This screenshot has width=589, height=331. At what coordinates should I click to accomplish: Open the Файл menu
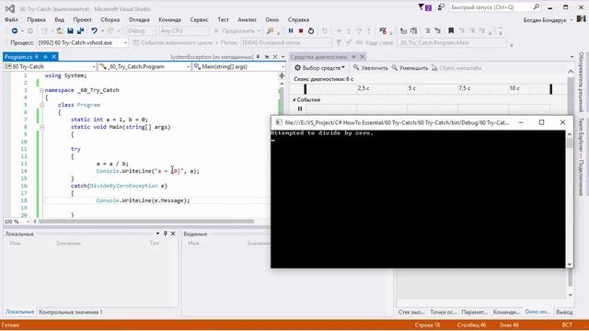[x=11, y=19]
